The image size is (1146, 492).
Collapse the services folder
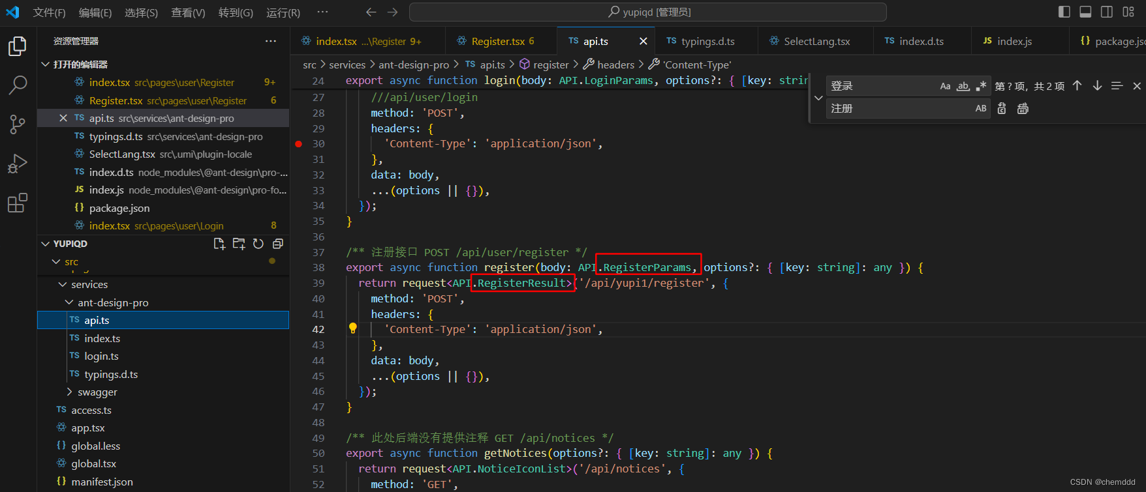(63, 285)
